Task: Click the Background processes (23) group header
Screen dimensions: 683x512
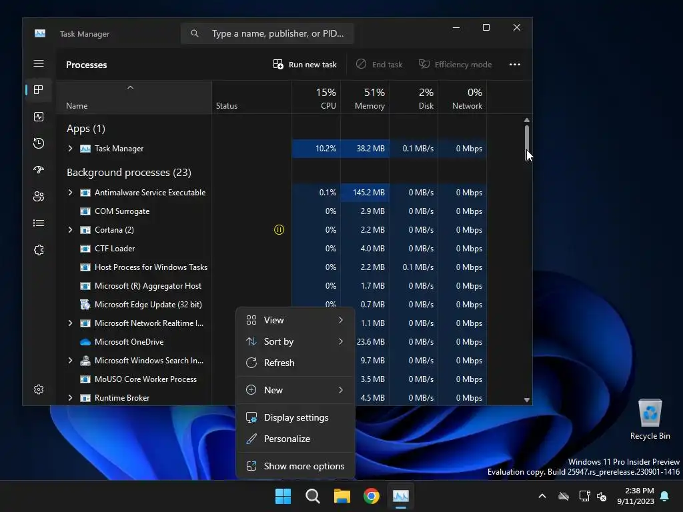Action: tap(129, 173)
